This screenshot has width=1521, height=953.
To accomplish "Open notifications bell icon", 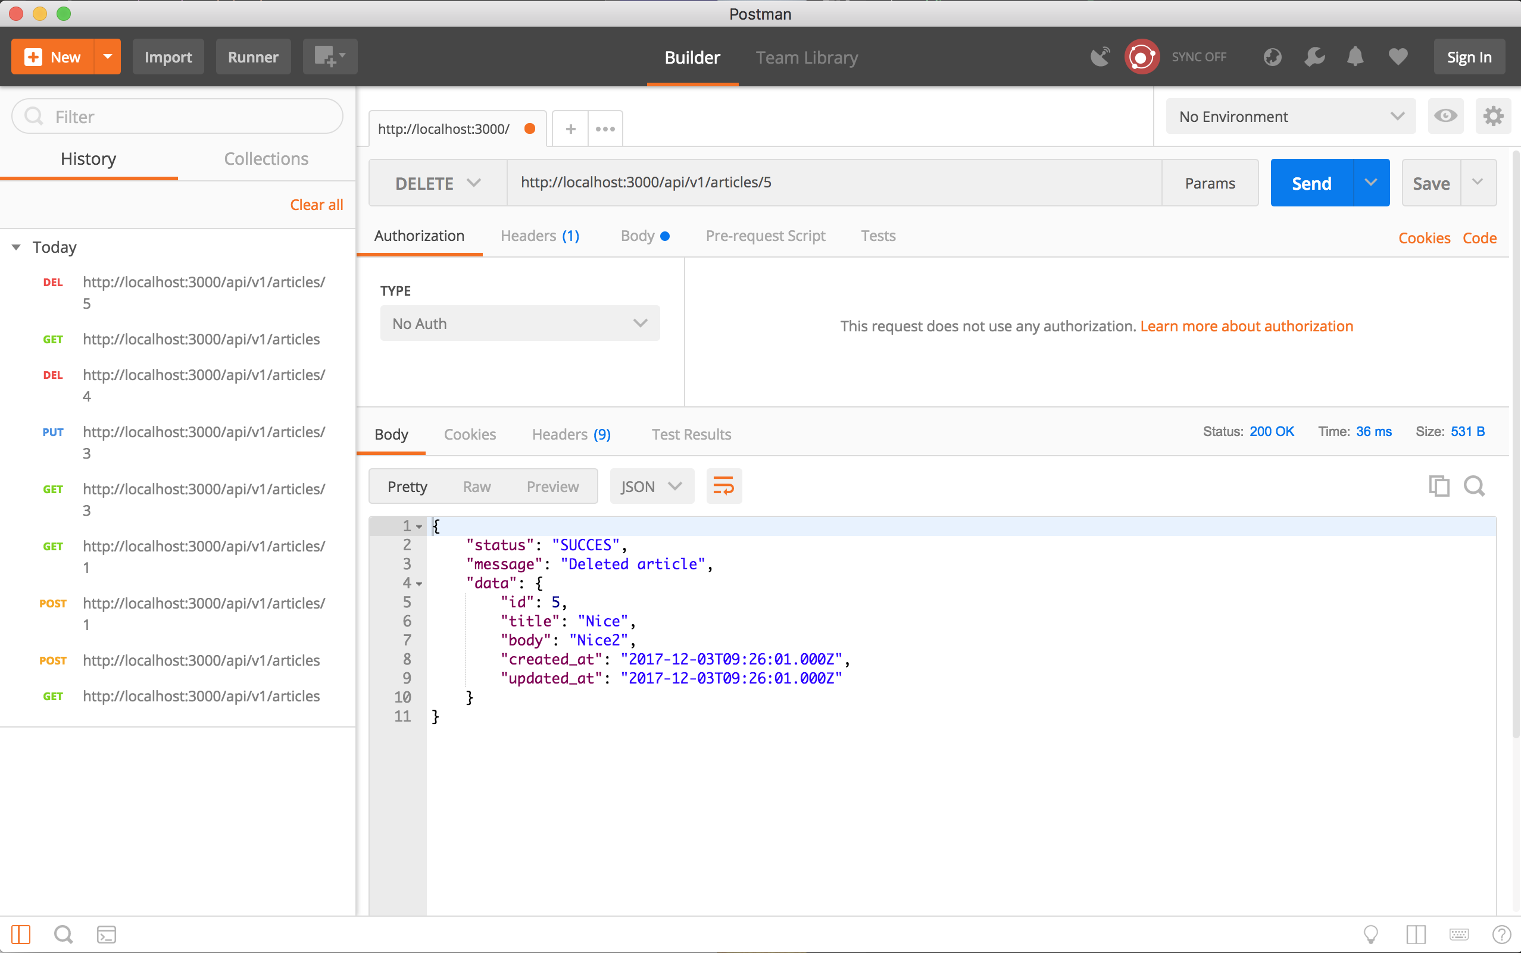I will coord(1355,57).
